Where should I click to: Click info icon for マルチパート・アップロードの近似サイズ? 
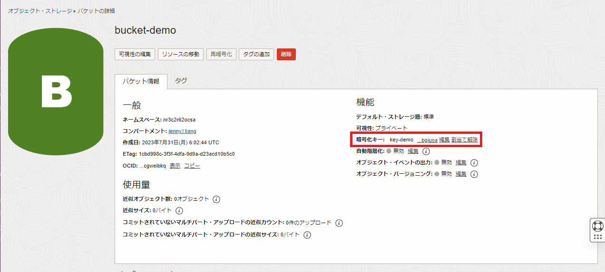[307, 235]
